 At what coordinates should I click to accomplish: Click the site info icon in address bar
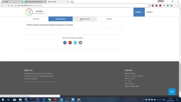point(16,6)
